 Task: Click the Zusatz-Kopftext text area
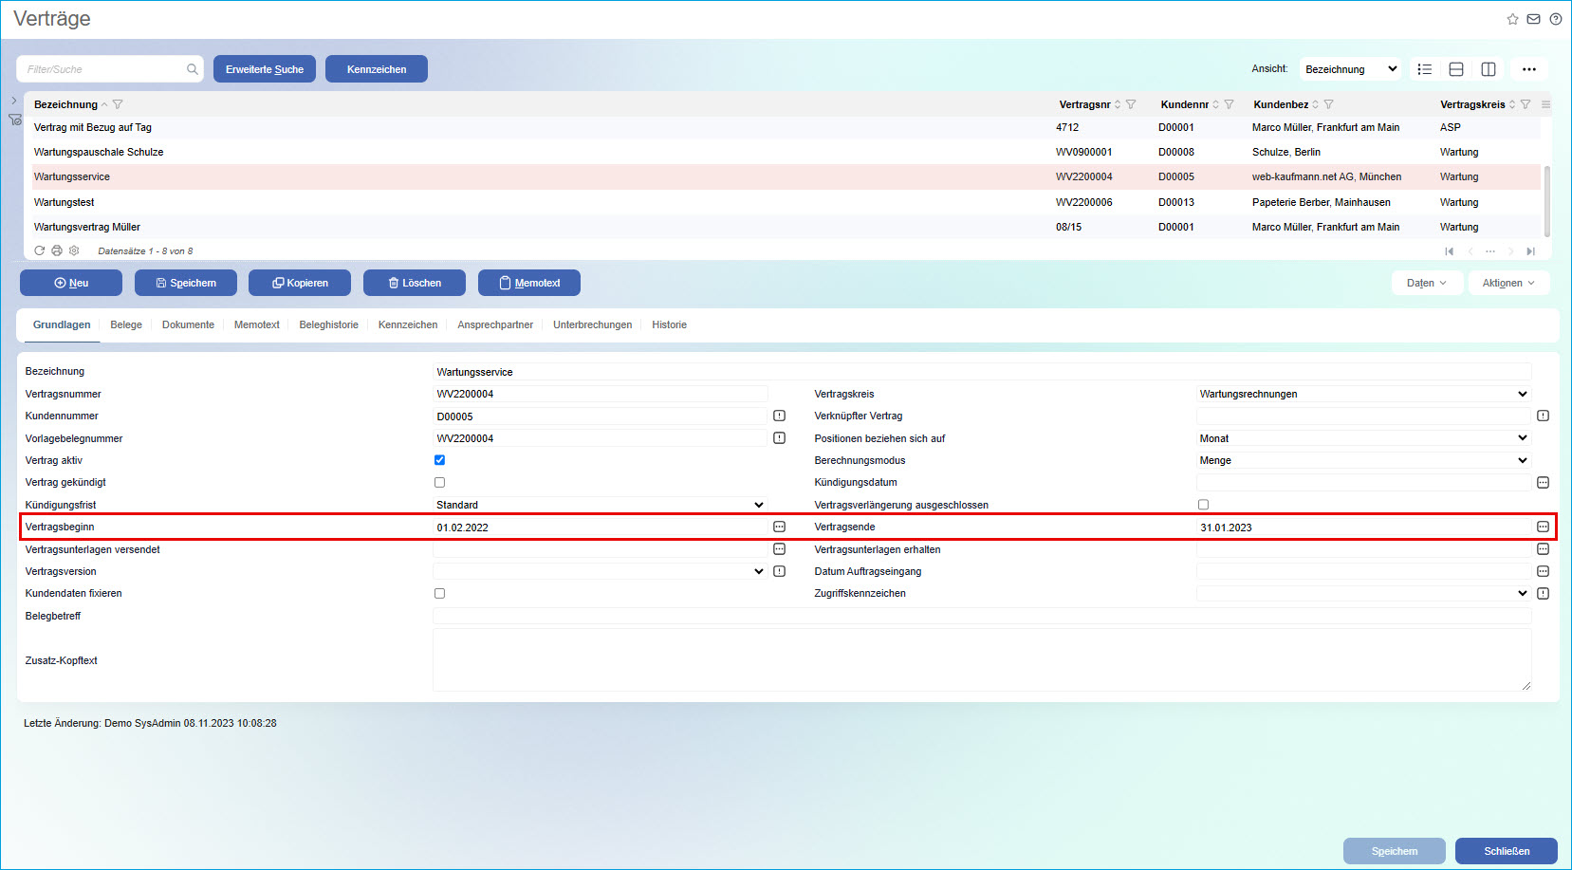coord(982,659)
